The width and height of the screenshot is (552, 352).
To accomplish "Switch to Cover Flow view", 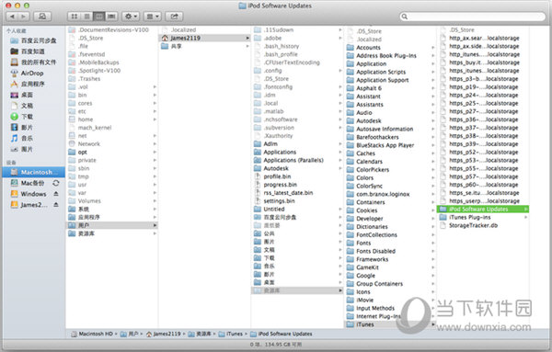I will pos(111,17).
